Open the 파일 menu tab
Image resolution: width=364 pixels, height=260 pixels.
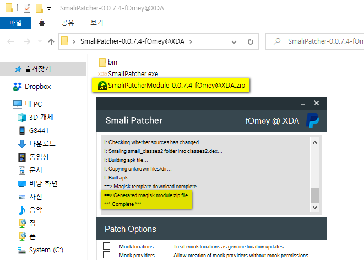15,23
